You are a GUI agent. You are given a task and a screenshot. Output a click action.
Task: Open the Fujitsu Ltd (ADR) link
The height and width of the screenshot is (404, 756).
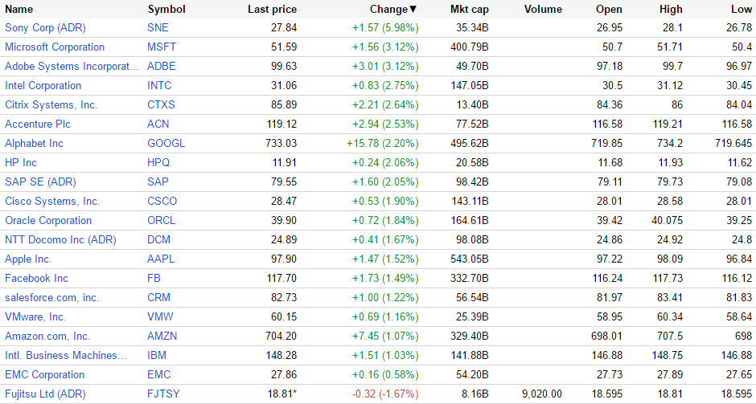click(45, 394)
